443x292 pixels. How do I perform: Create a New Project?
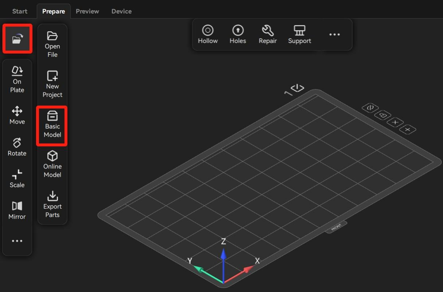coord(53,85)
